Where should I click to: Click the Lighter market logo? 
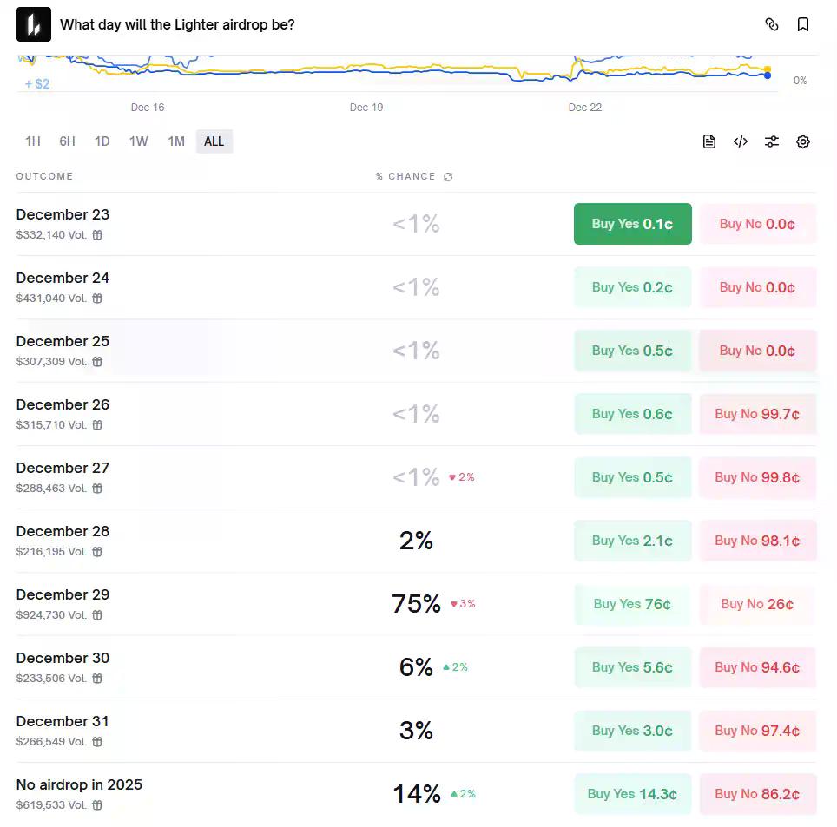click(x=34, y=24)
